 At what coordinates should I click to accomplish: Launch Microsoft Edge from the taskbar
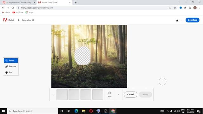click(x=76, y=111)
